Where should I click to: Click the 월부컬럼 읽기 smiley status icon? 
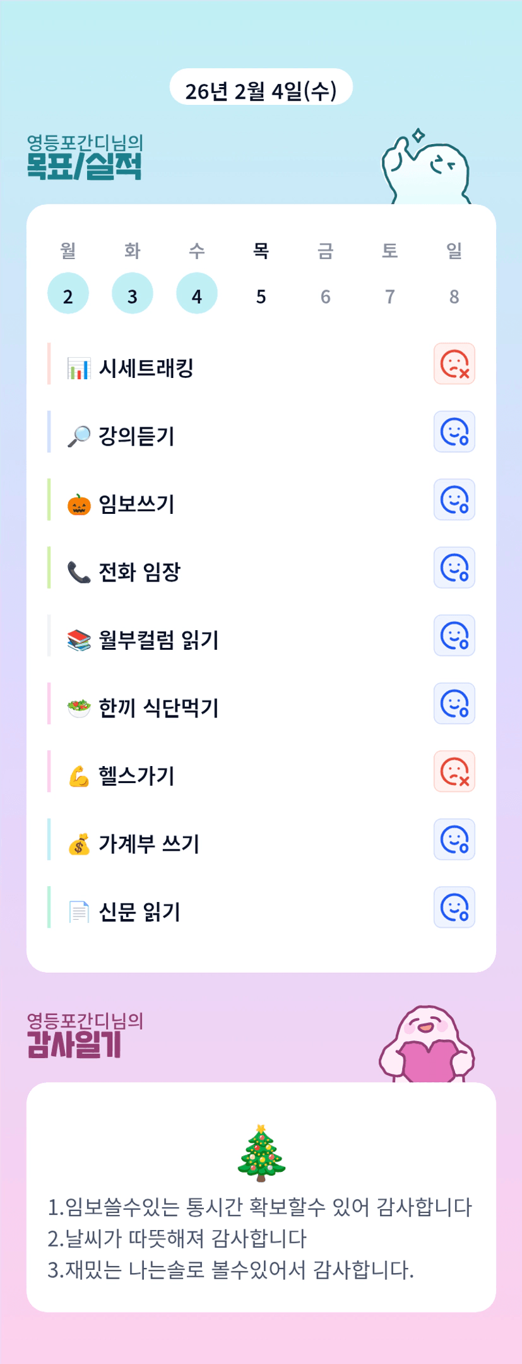pyautogui.click(x=454, y=635)
